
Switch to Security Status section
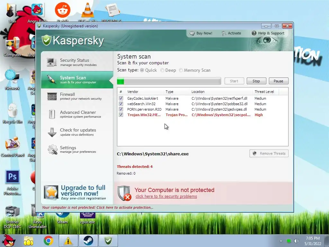77,62
